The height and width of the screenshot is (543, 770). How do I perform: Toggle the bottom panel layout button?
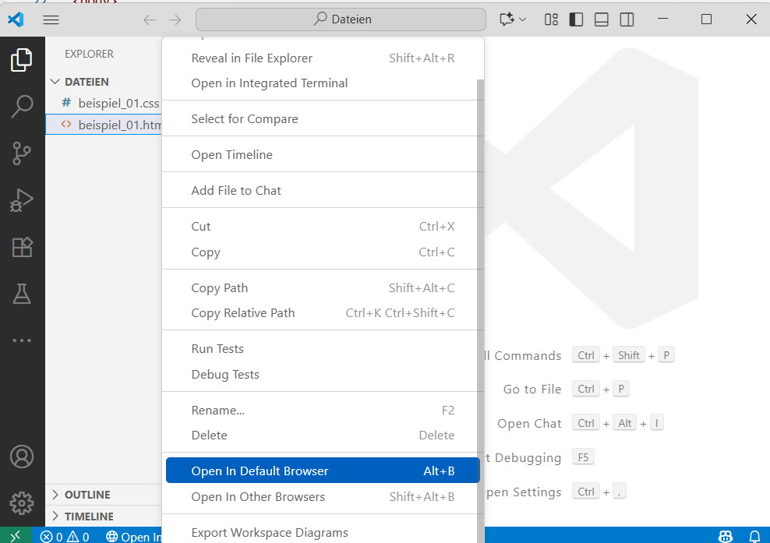601,19
